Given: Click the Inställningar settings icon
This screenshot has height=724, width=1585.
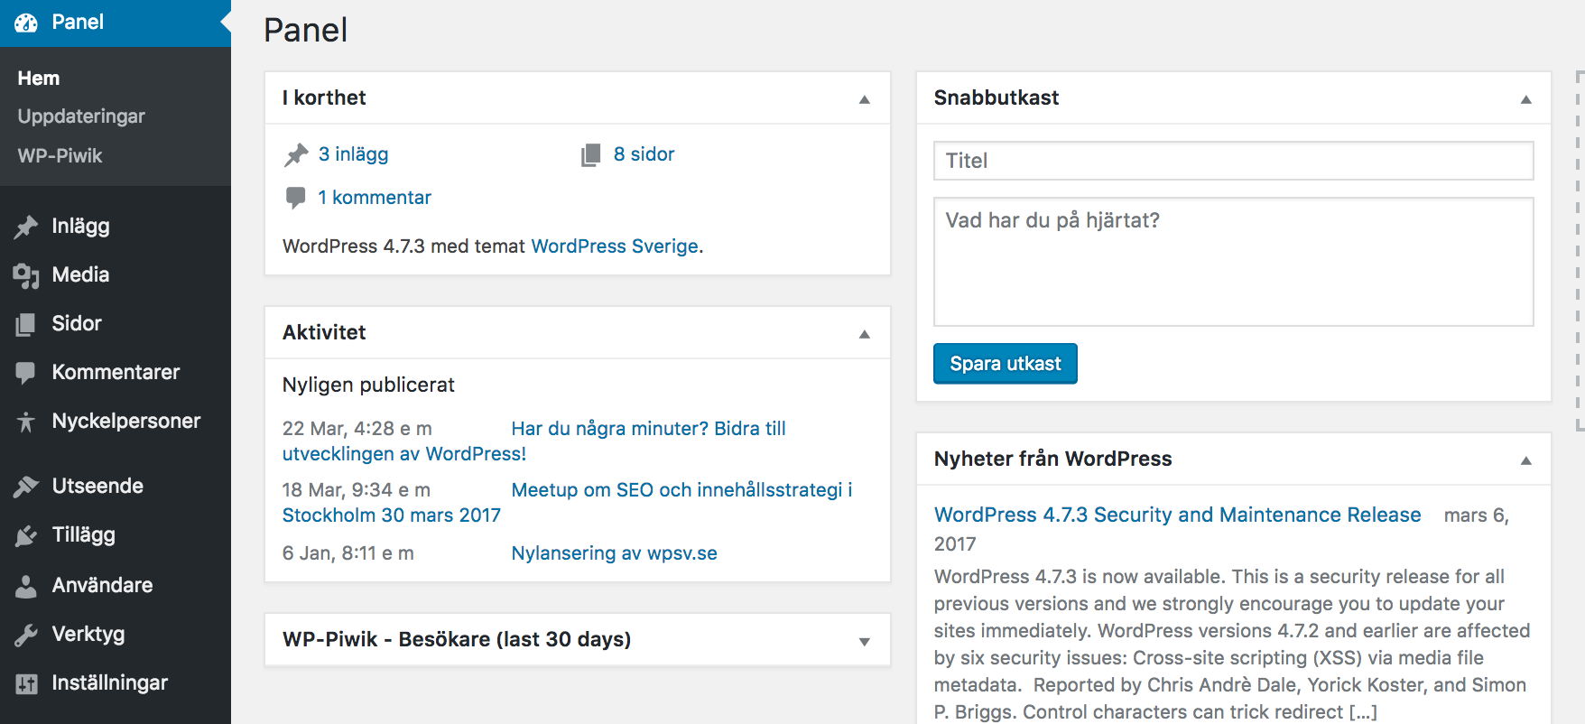Looking at the screenshot, I should point(26,683).
